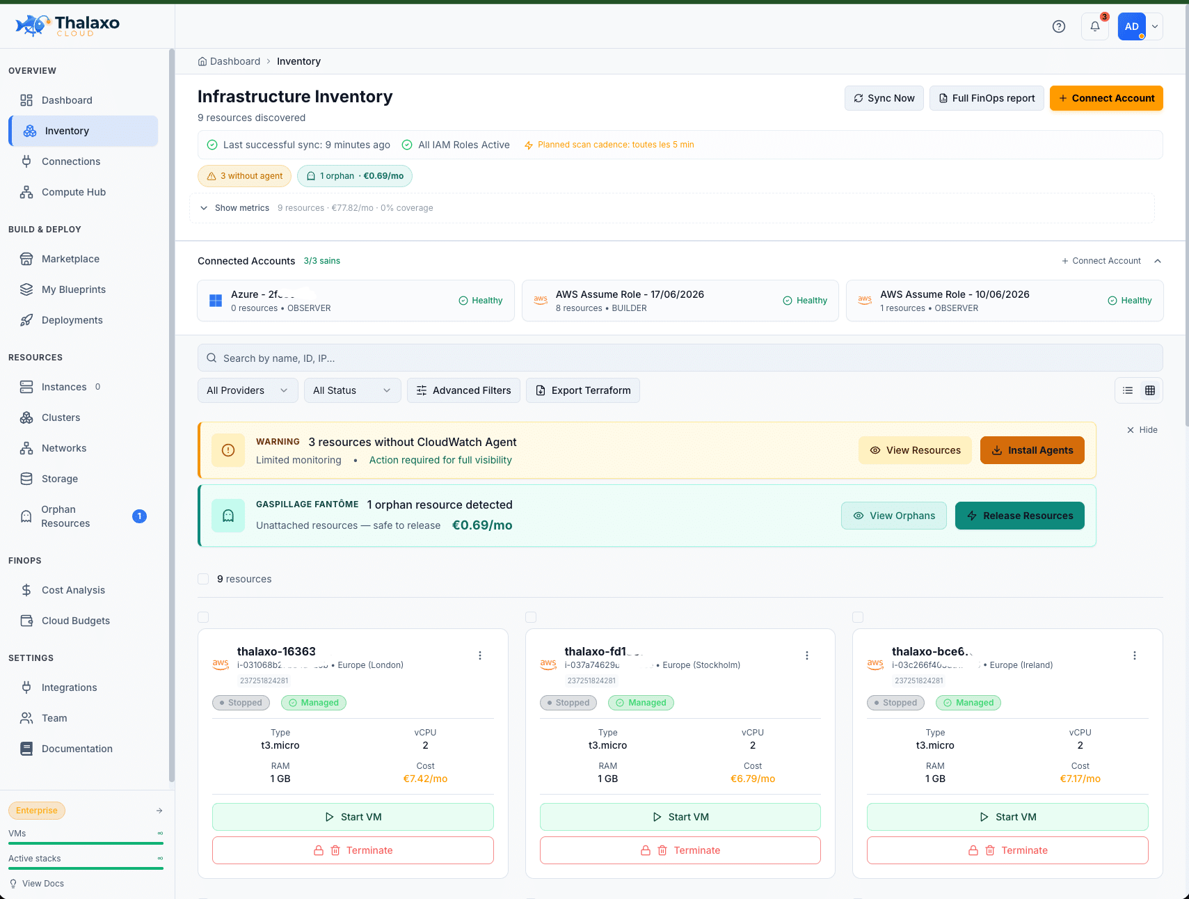Terminate the thalaxo-fd1 instance
Screen dimensions: 1189x899
[x=680, y=850]
